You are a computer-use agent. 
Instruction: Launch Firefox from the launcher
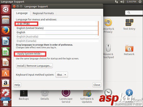[x=6, y=30]
